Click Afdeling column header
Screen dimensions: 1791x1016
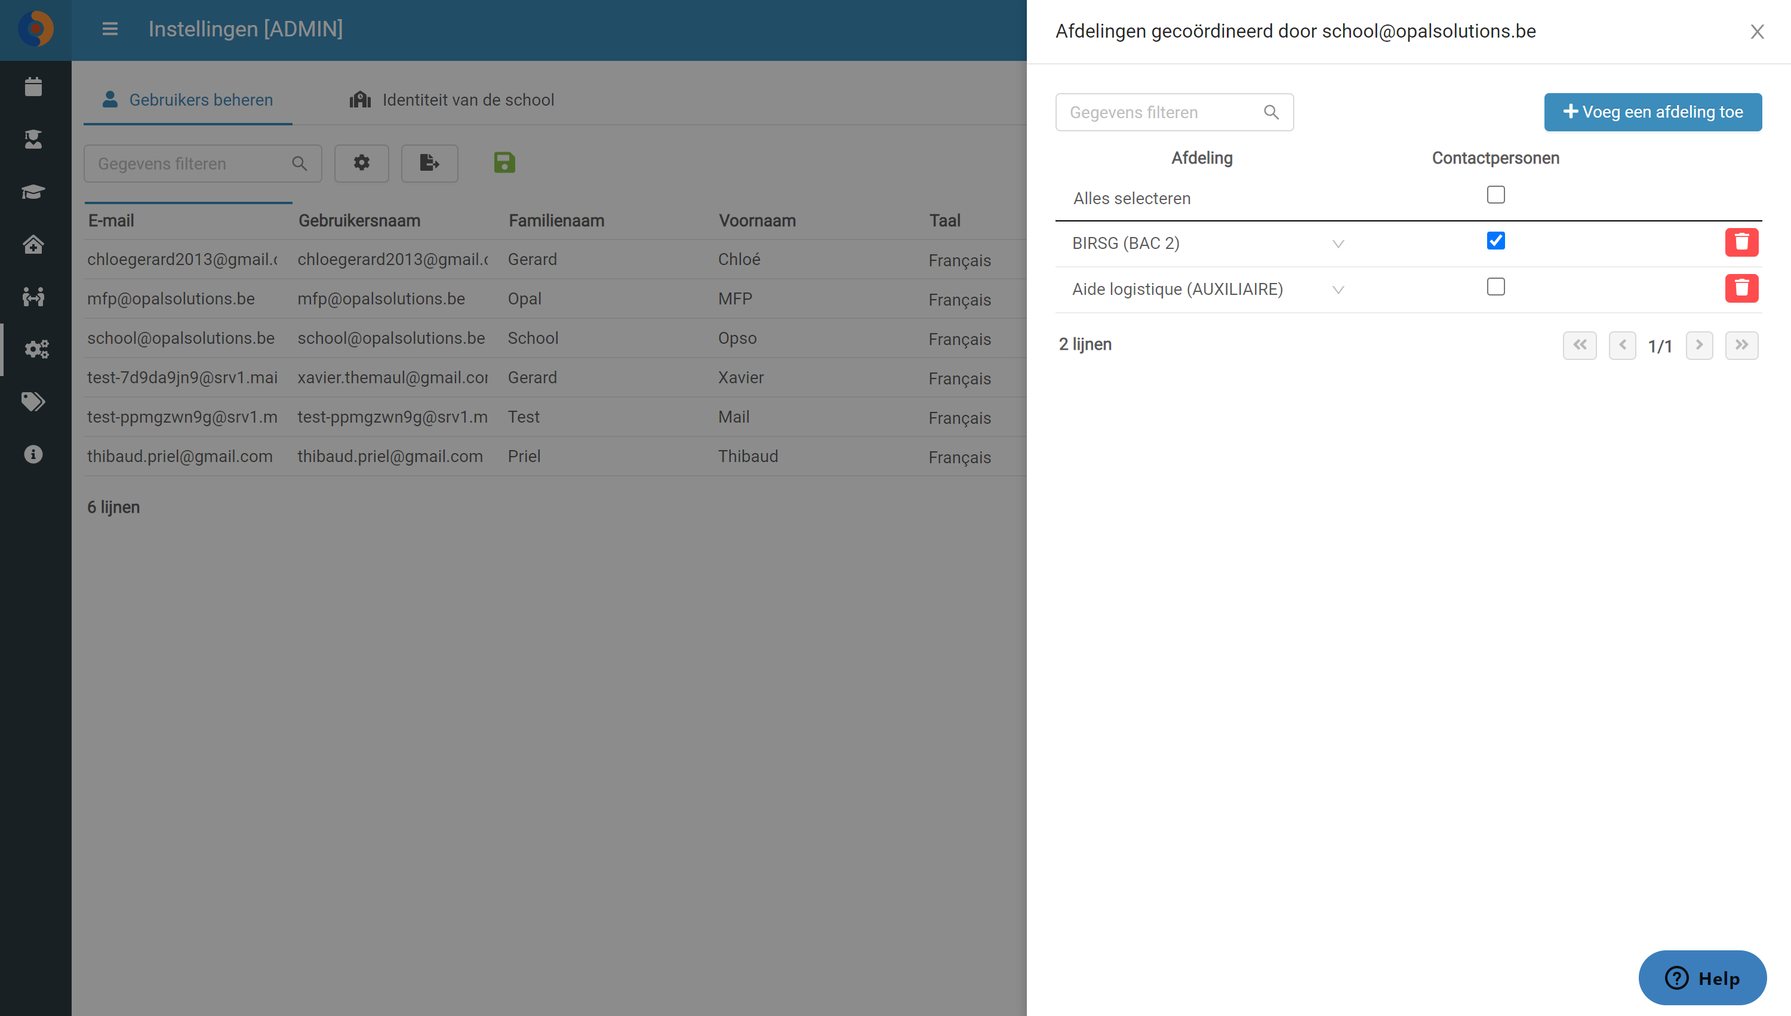pos(1201,158)
